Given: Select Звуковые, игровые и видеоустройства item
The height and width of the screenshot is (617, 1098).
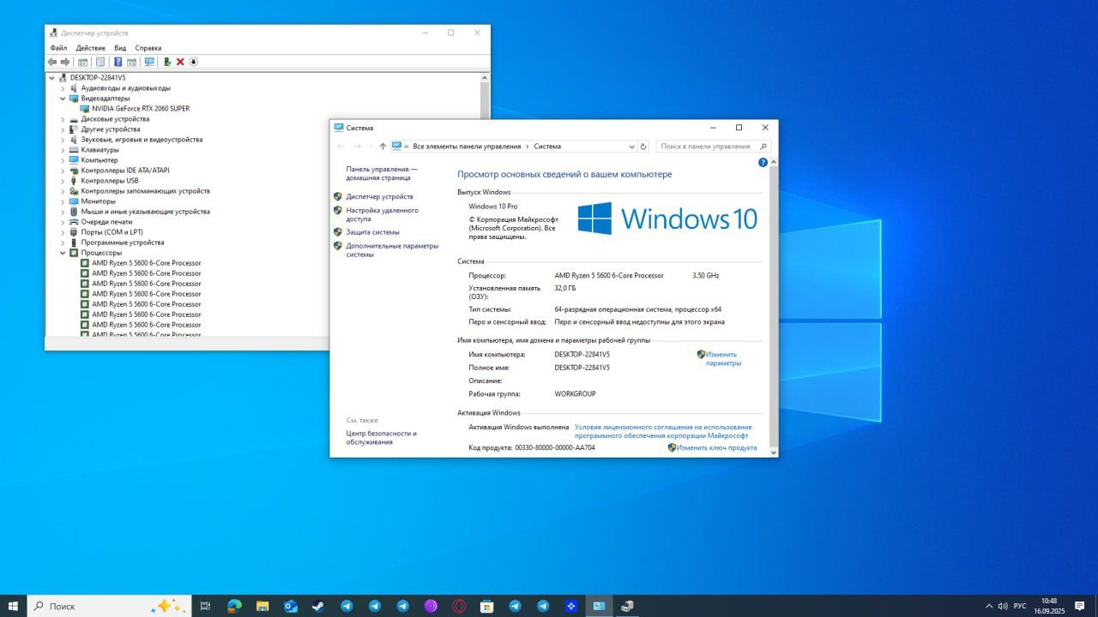Looking at the screenshot, I should pyautogui.click(x=142, y=140).
